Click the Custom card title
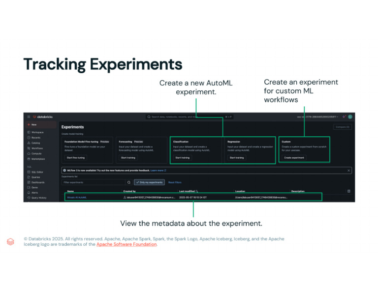 point(286,142)
